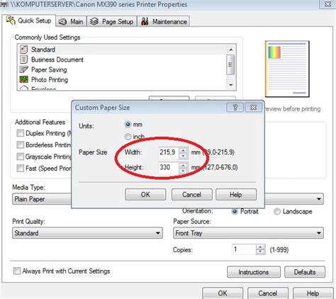Enable Grayscale Printing checkbox
336x299 pixels.
pyautogui.click(x=20, y=157)
